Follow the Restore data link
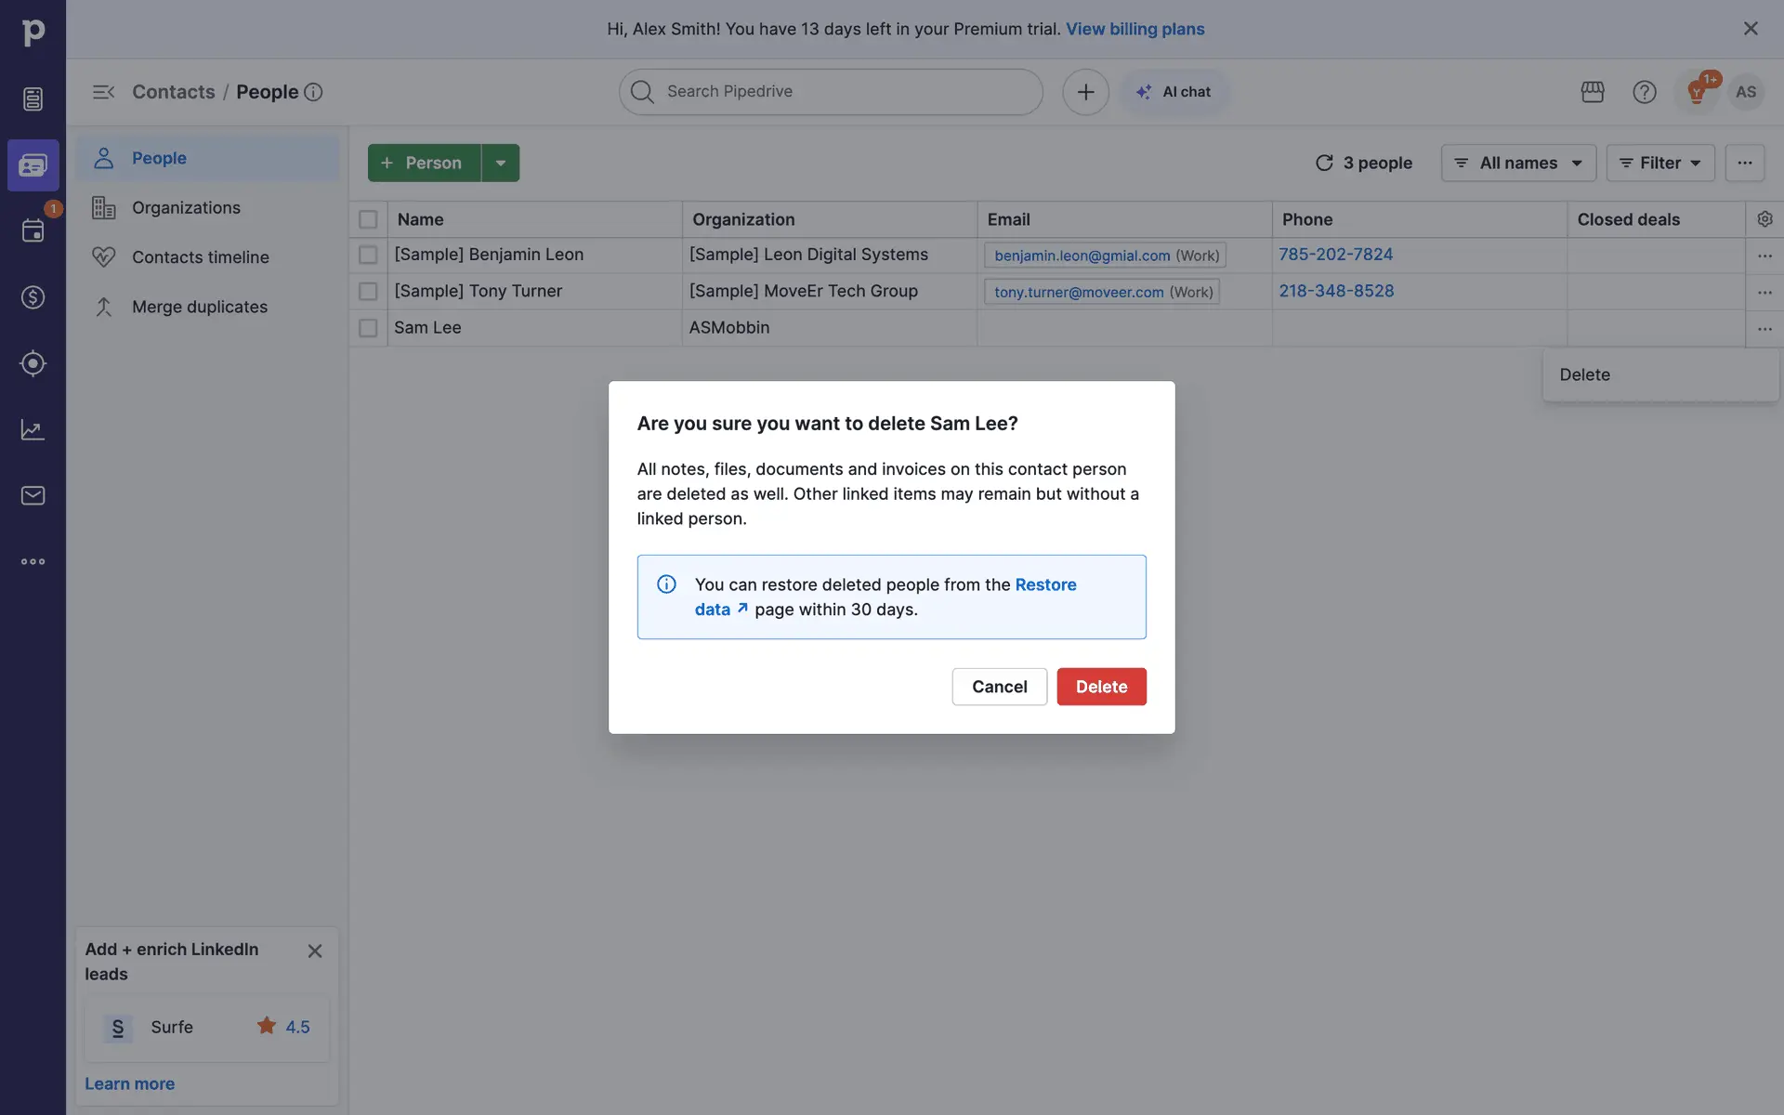1784x1115 pixels. [1044, 584]
